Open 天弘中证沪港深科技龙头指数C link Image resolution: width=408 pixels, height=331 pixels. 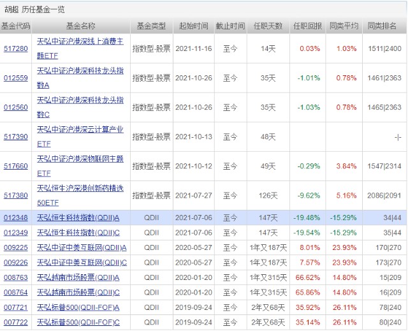coord(80,107)
